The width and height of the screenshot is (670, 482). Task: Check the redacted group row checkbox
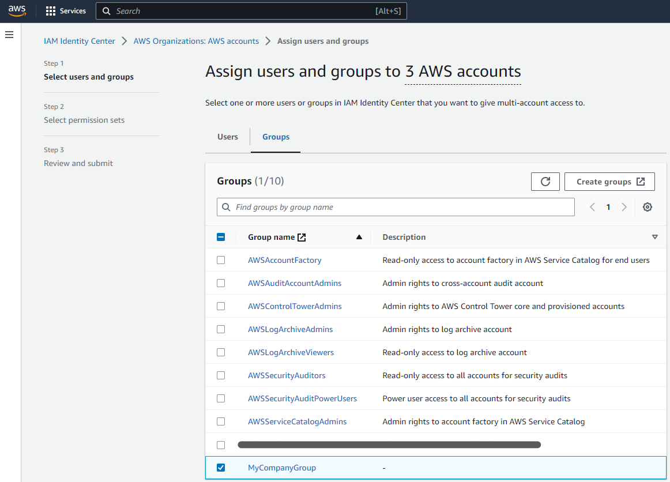pos(221,445)
